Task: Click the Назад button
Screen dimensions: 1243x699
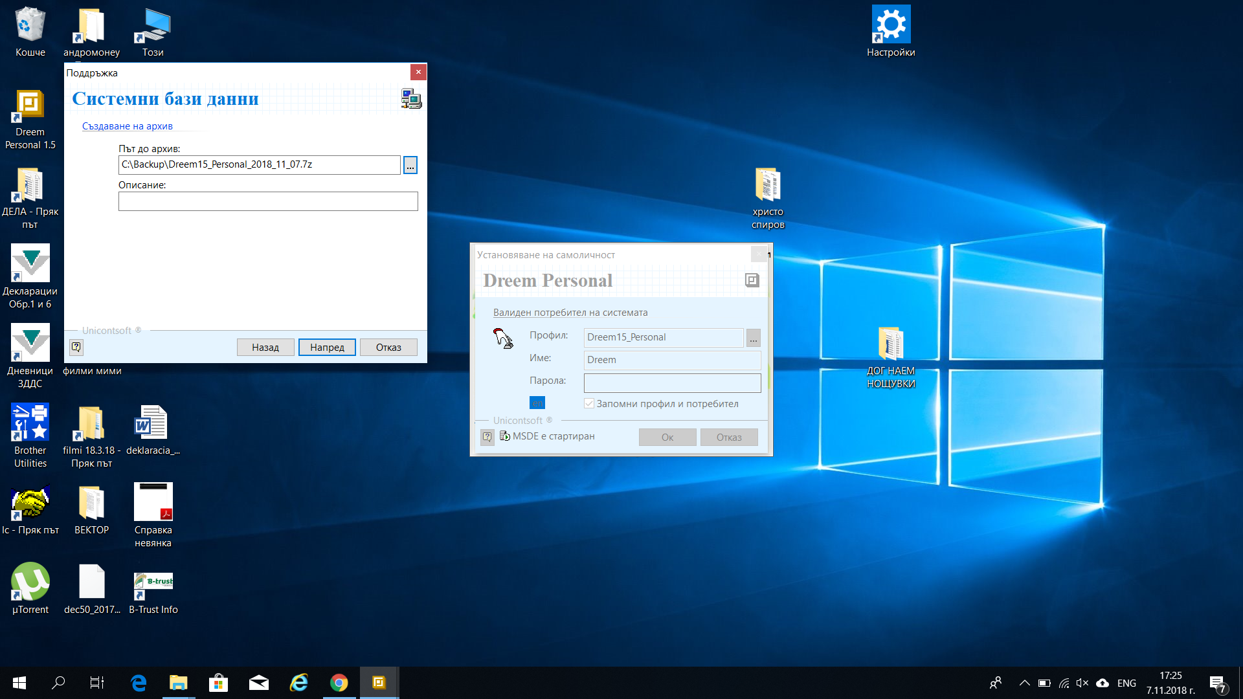Action: point(265,348)
